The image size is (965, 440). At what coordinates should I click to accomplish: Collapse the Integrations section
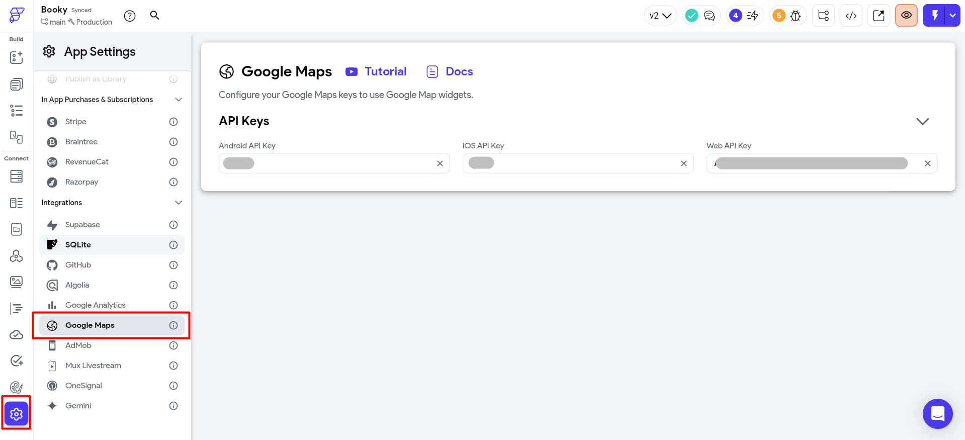tap(179, 203)
